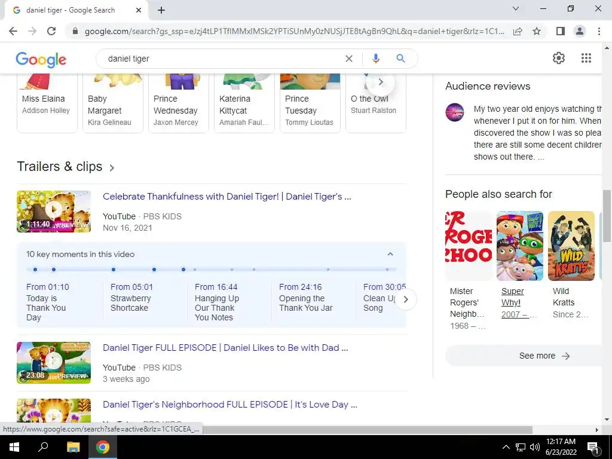Jump to first key moment dot
The image size is (612, 459).
(x=35, y=270)
